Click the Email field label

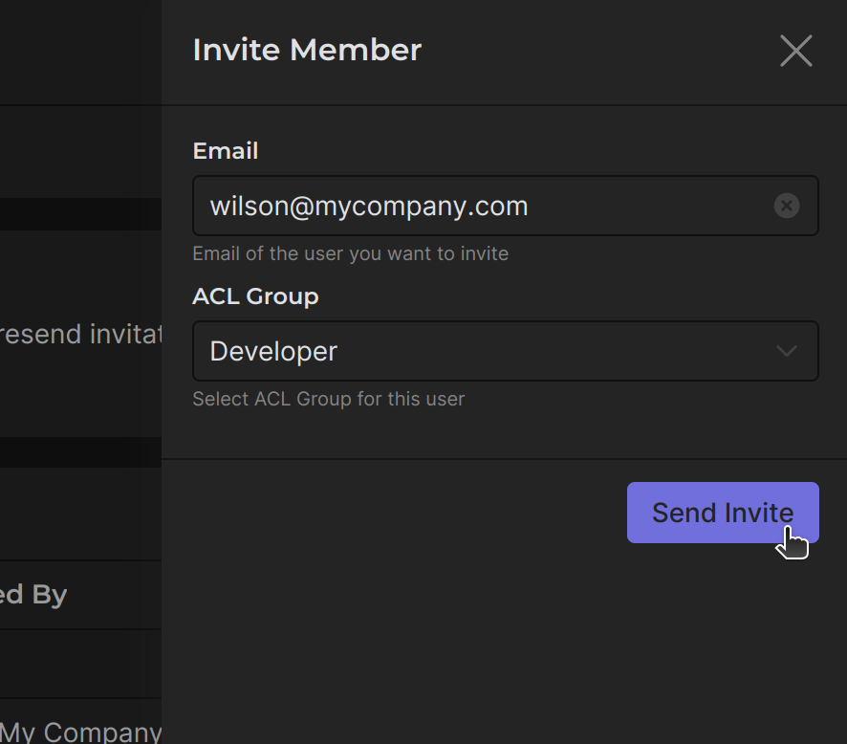[226, 151]
